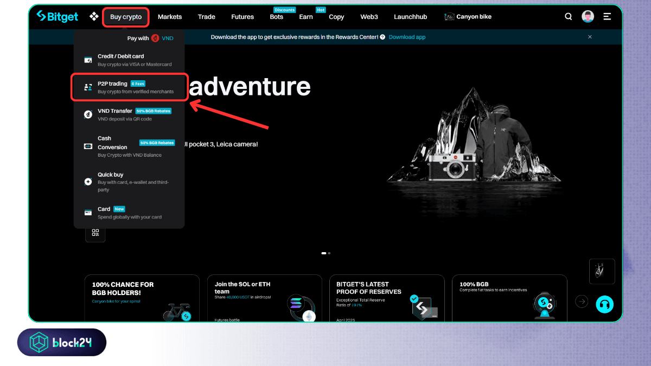Click the help icon in banner

pyautogui.click(x=382, y=37)
